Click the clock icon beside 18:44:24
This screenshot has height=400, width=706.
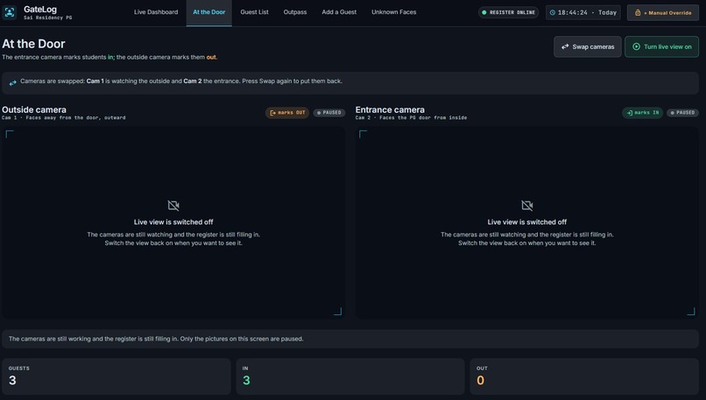pos(553,12)
